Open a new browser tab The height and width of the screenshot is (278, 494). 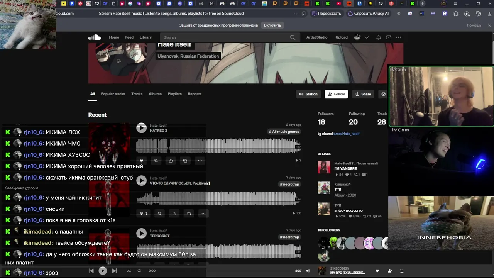tap(422, 3)
